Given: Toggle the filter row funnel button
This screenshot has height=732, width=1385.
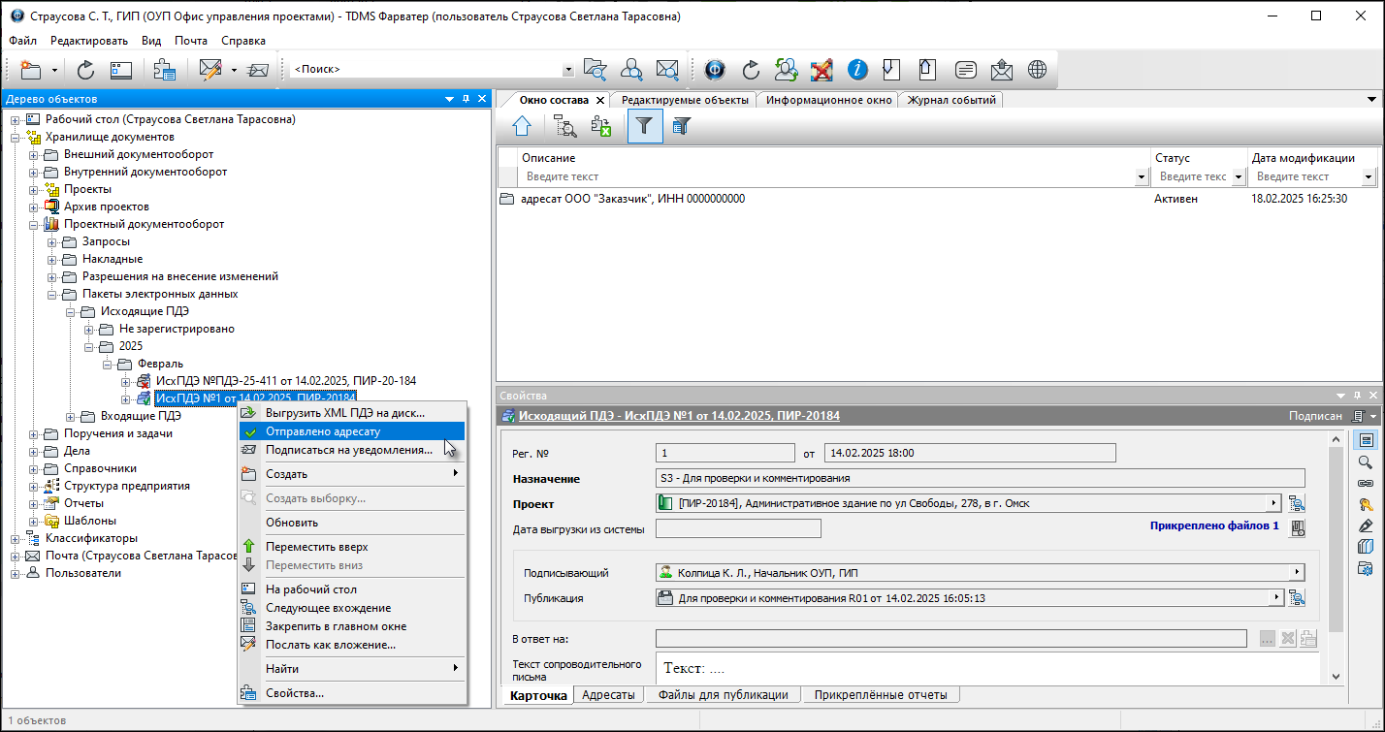Looking at the screenshot, I should (645, 126).
